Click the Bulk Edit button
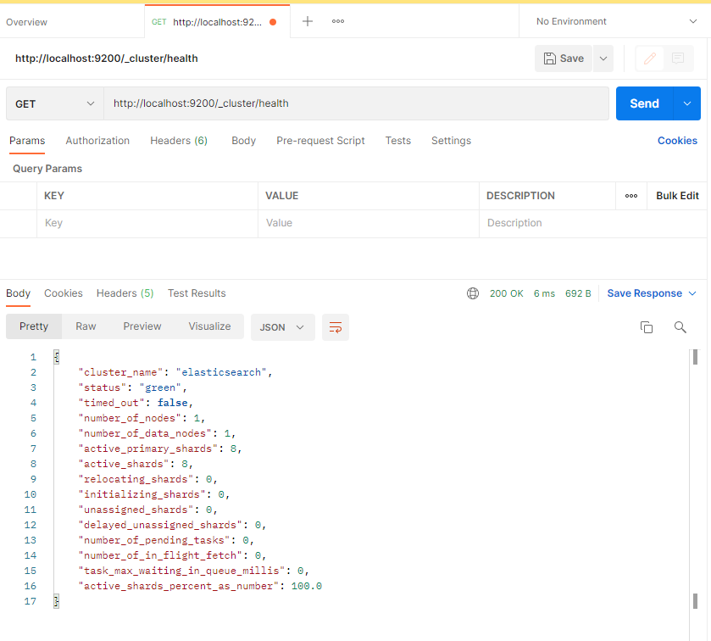The height and width of the screenshot is (641, 711). click(677, 196)
